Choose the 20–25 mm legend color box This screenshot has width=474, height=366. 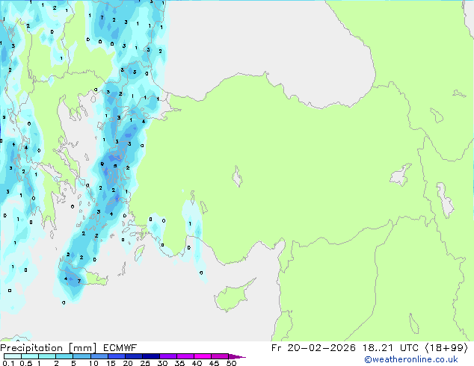(134, 356)
